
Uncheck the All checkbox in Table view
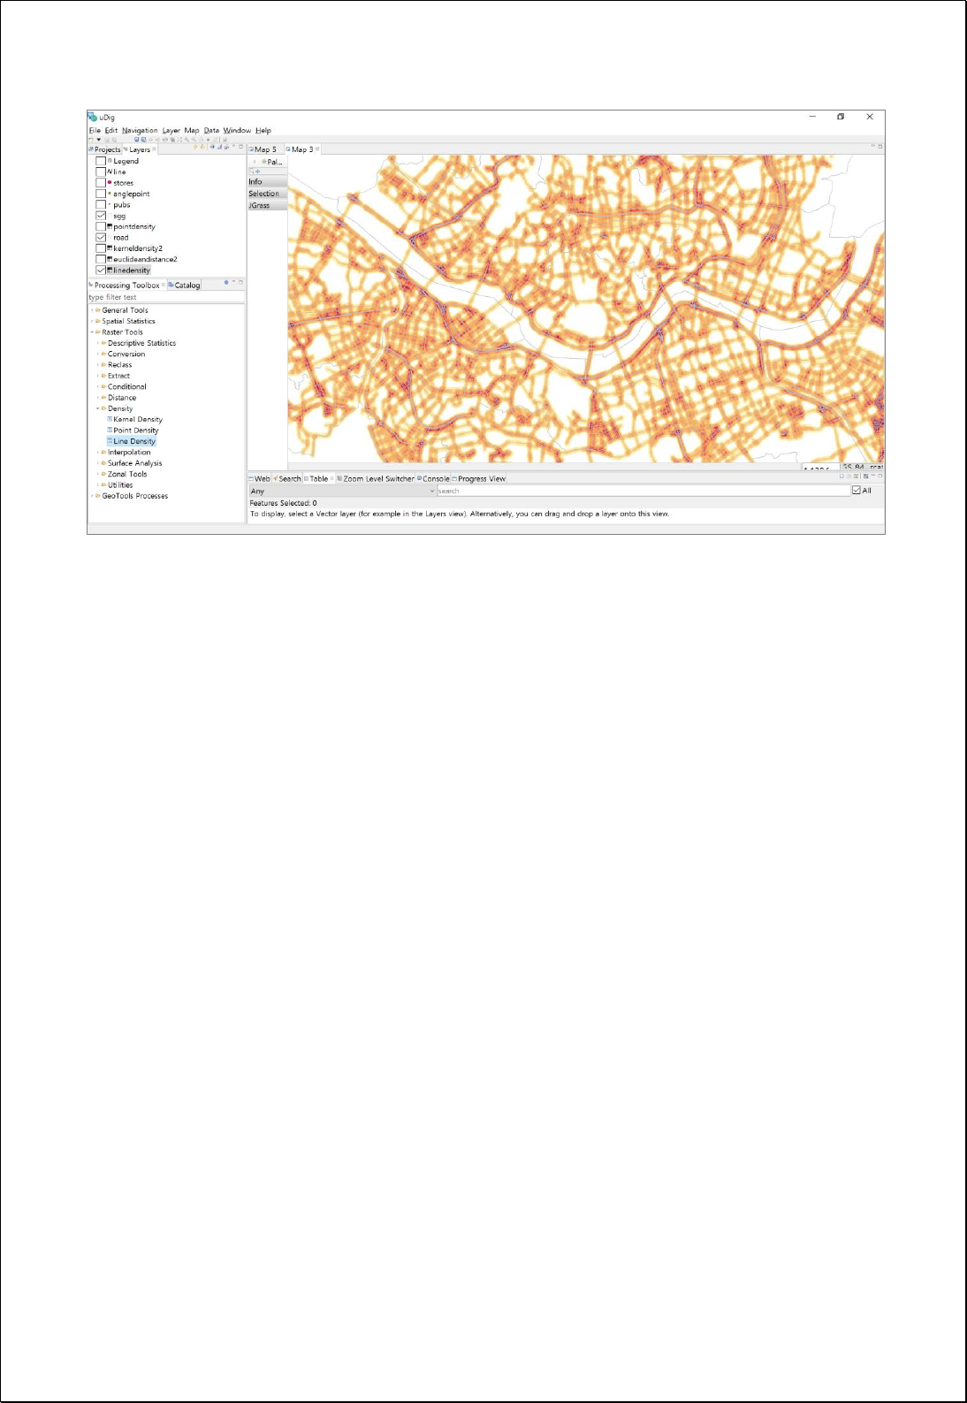857,490
